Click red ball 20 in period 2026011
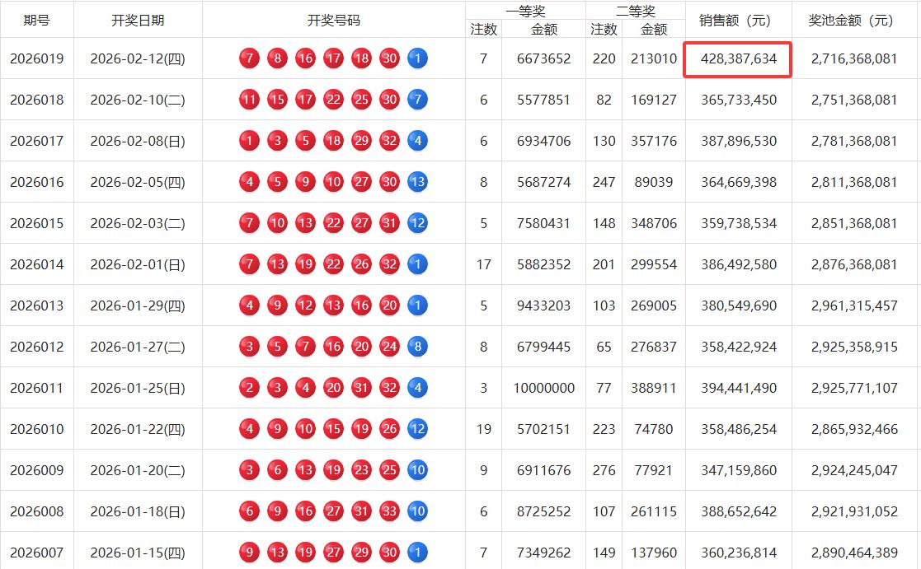Viewport: 921px width, 569px height. (x=332, y=388)
